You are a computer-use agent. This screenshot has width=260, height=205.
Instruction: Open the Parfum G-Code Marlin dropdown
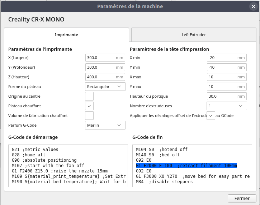(x=105, y=125)
